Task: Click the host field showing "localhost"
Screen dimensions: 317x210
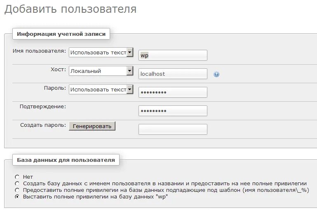Action: pos(173,74)
